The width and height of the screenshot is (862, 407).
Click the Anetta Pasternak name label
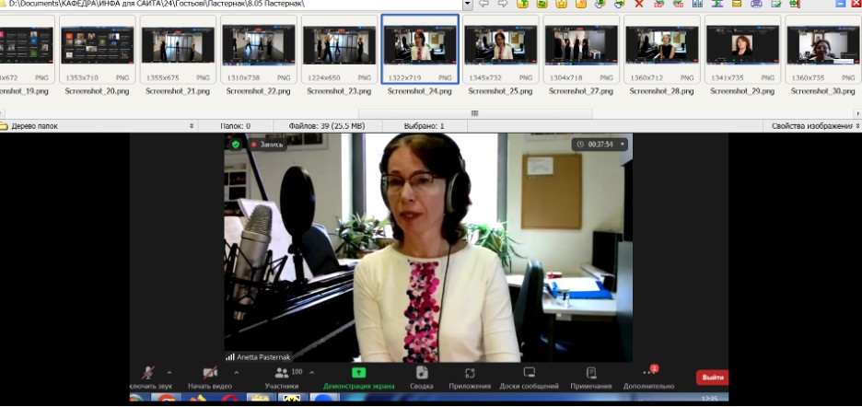point(262,357)
